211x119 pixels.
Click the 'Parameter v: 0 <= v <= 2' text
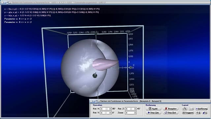point(18,22)
